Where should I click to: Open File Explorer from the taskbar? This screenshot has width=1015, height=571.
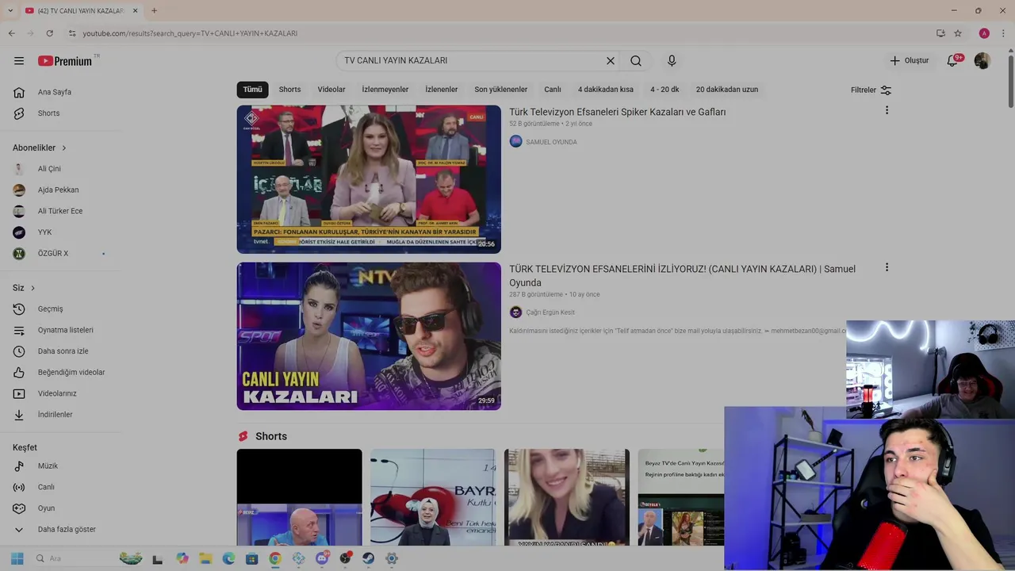[x=205, y=558]
